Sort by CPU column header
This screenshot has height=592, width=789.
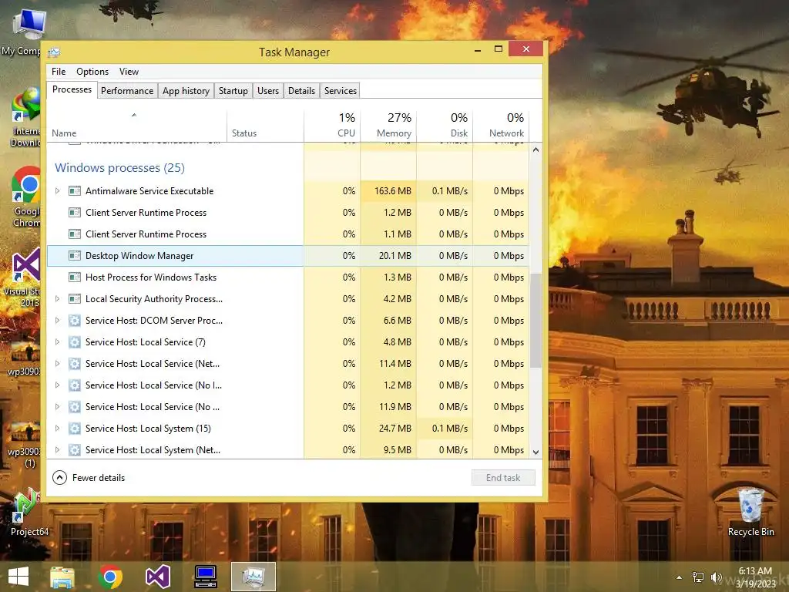332,125
